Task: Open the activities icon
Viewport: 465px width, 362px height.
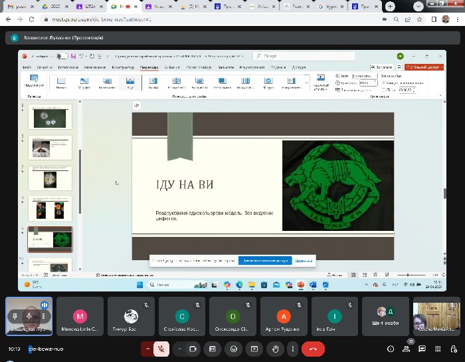Action: (439, 349)
